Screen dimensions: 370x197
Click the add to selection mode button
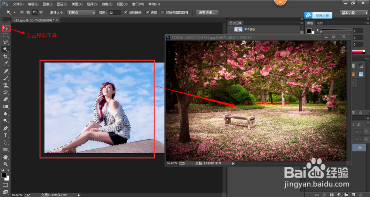28,12
